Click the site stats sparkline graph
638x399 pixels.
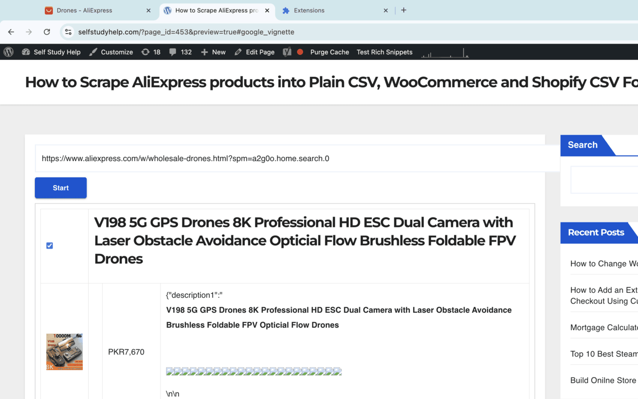point(444,51)
